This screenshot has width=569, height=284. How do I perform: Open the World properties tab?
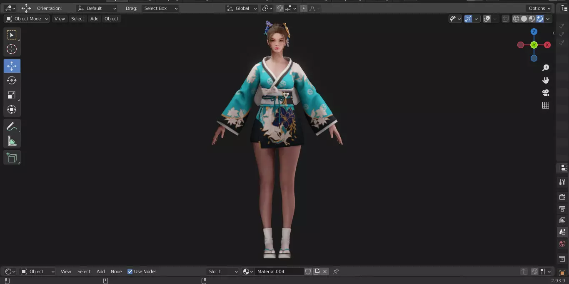pos(562,244)
